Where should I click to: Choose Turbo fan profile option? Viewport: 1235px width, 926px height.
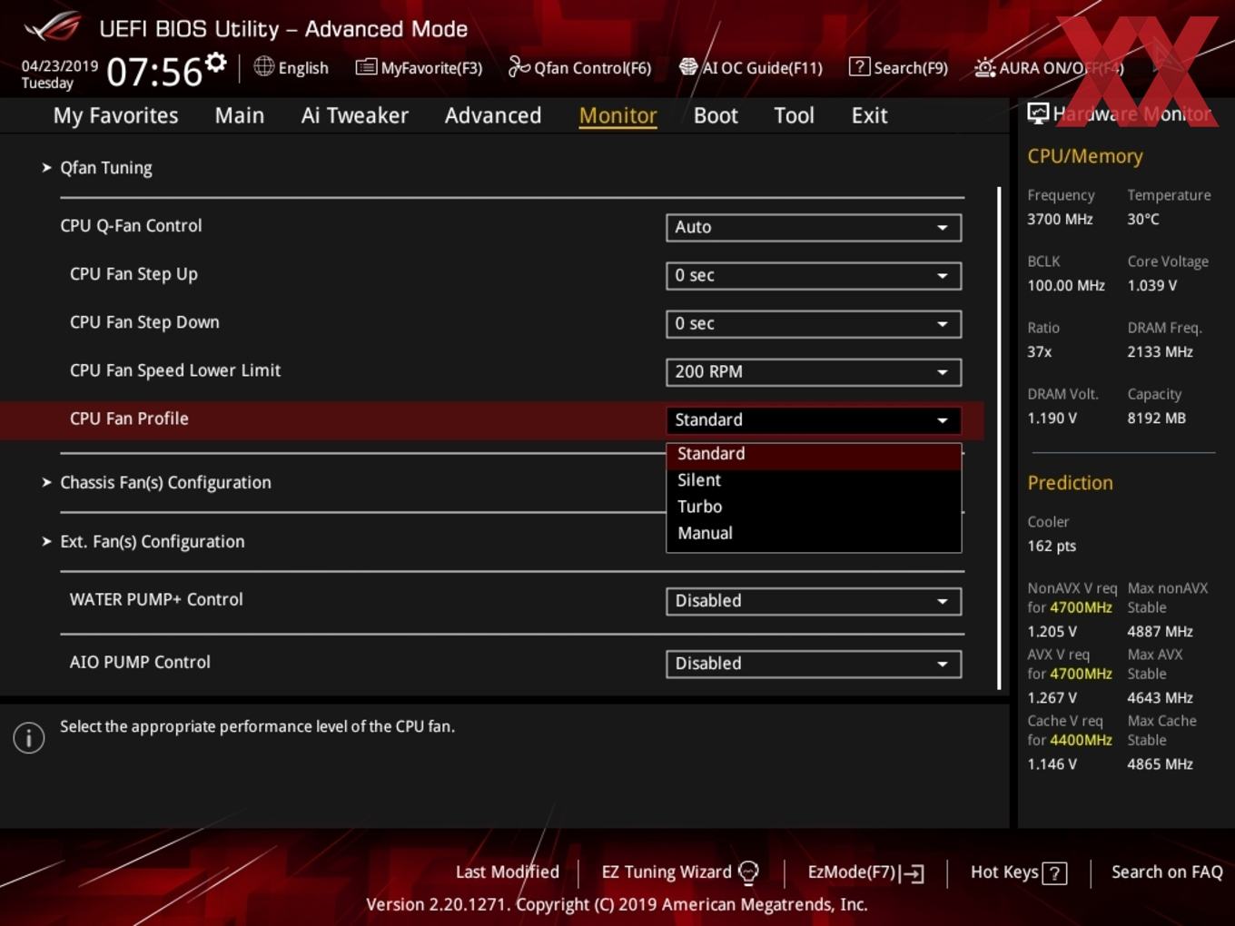[814, 507]
